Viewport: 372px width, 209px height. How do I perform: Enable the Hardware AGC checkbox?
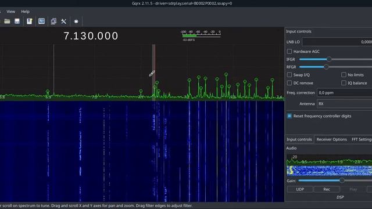289,52
